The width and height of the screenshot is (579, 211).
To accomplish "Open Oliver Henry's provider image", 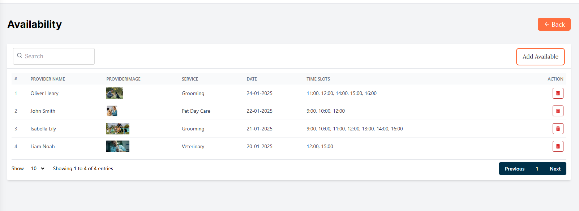I will (x=114, y=93).
